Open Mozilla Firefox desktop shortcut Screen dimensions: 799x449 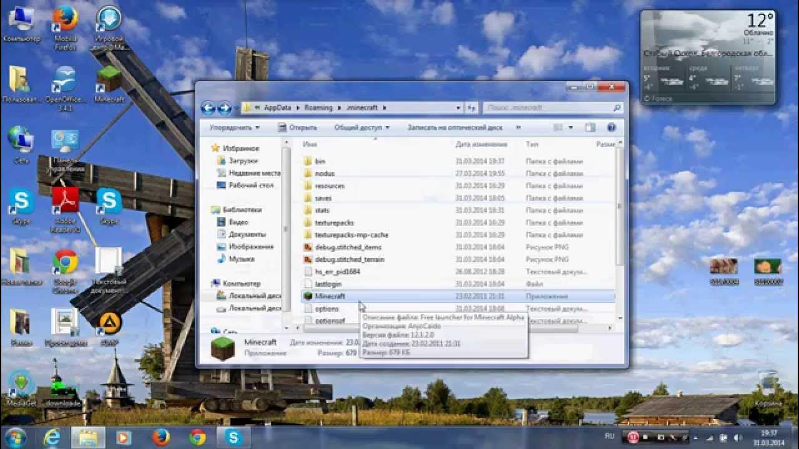click(x=65, y=29)
